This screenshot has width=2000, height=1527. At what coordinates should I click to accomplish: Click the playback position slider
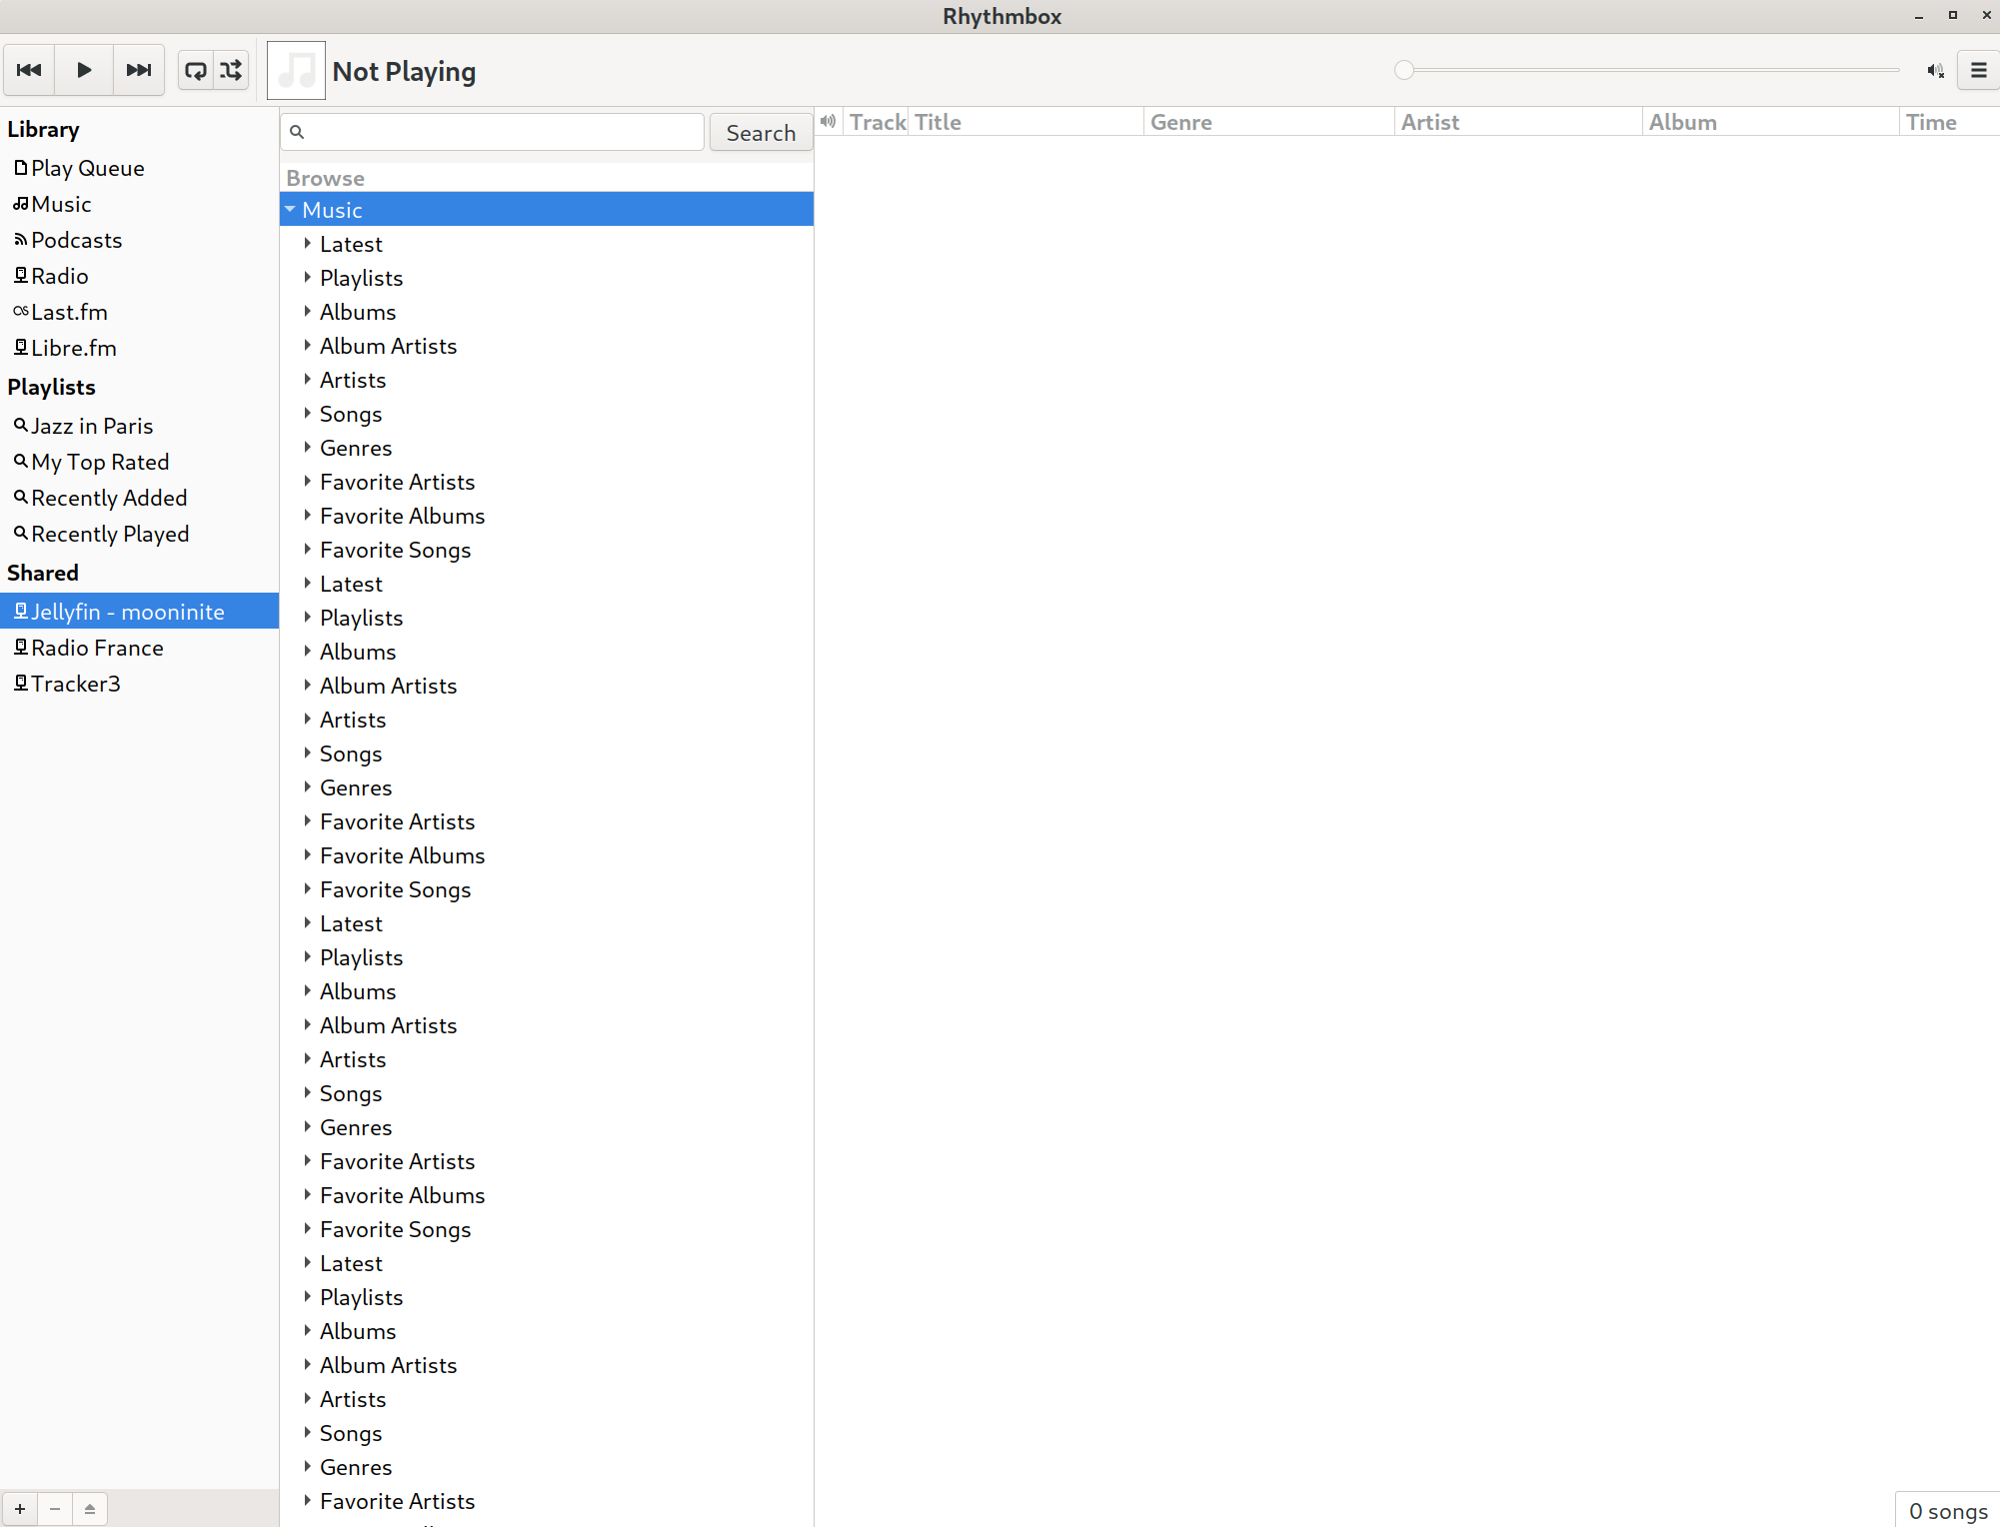click(1649, 70)
